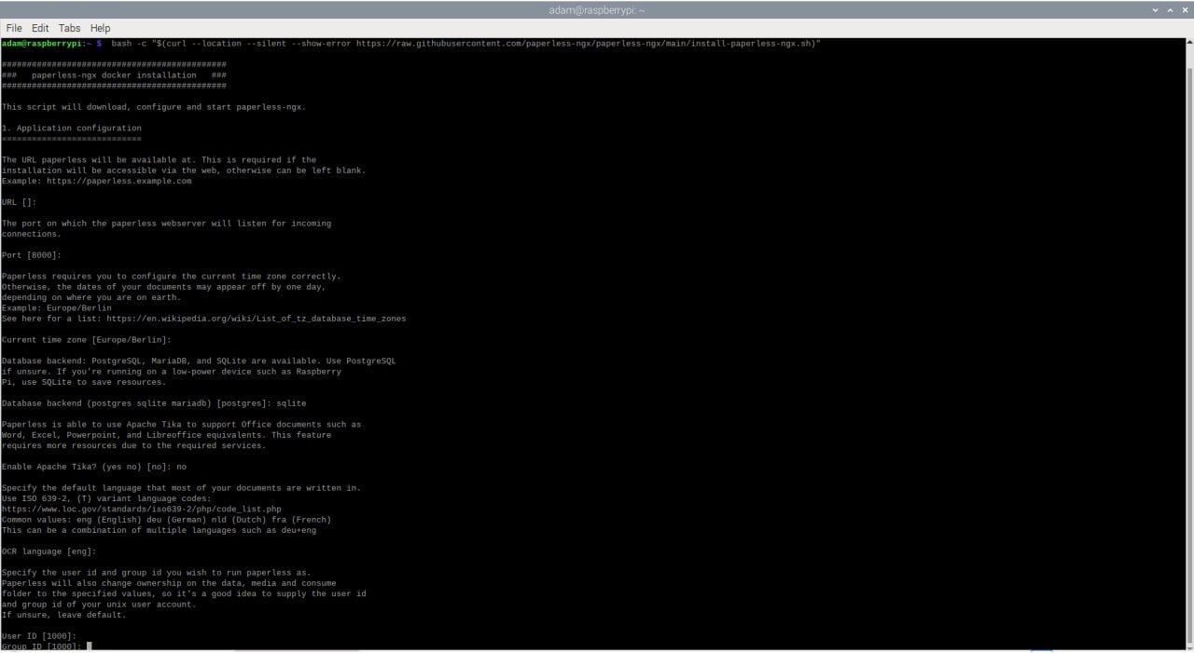The width and height of the screenshot is (1194, 653).
Task: Open the Edit menu
Action: pyautogui.click(x=40, y=28)
